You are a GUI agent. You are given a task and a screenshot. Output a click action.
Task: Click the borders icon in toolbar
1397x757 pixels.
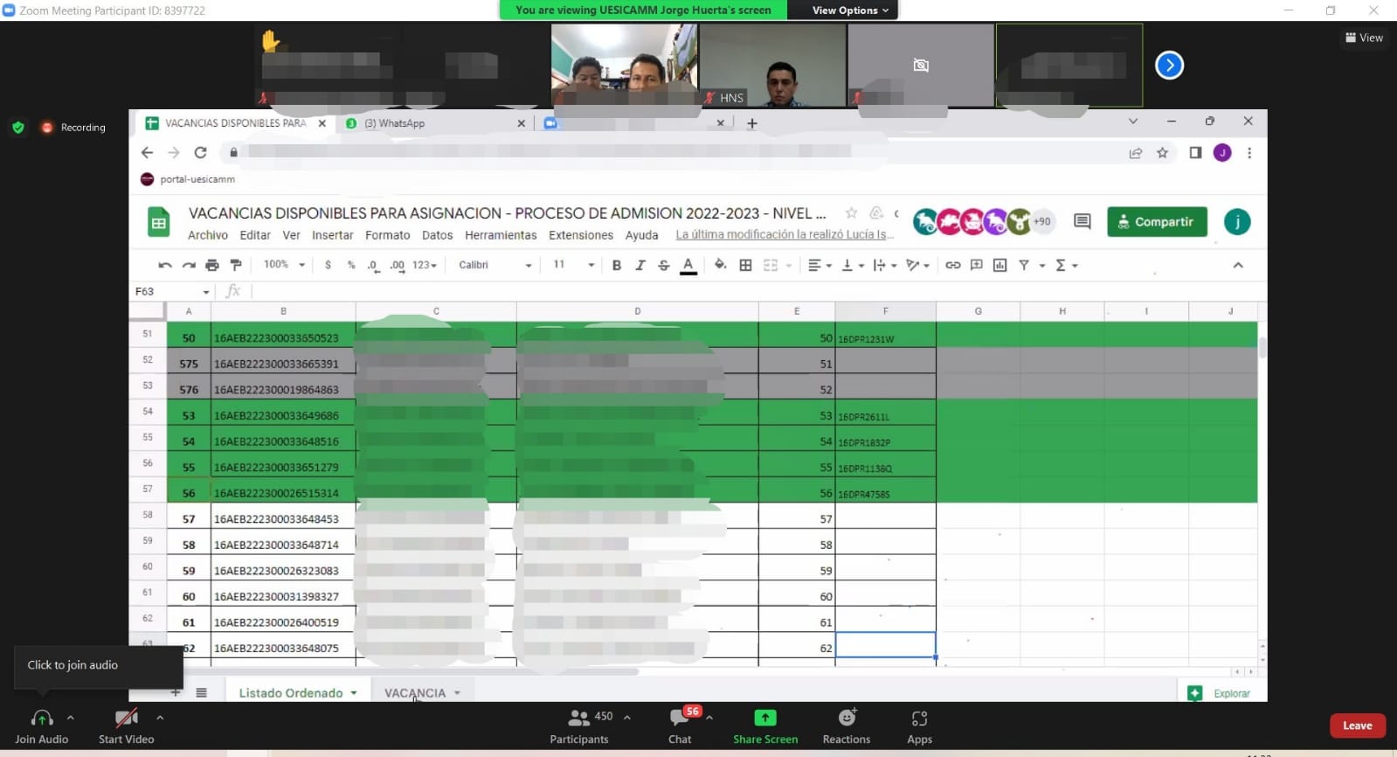click(x=745, y=265)
